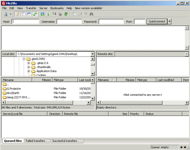Open the Remote site path dropdown

tap(187, 54)
